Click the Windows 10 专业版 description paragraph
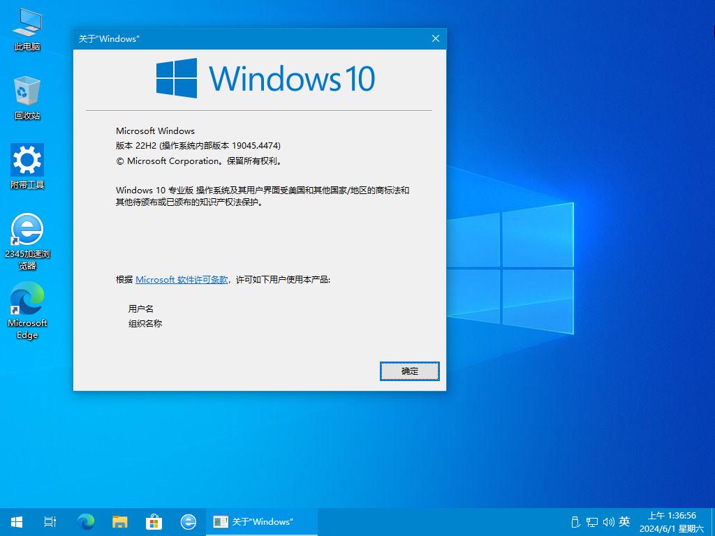The height and width of the screenshot is (536, 715). (263, 196)
